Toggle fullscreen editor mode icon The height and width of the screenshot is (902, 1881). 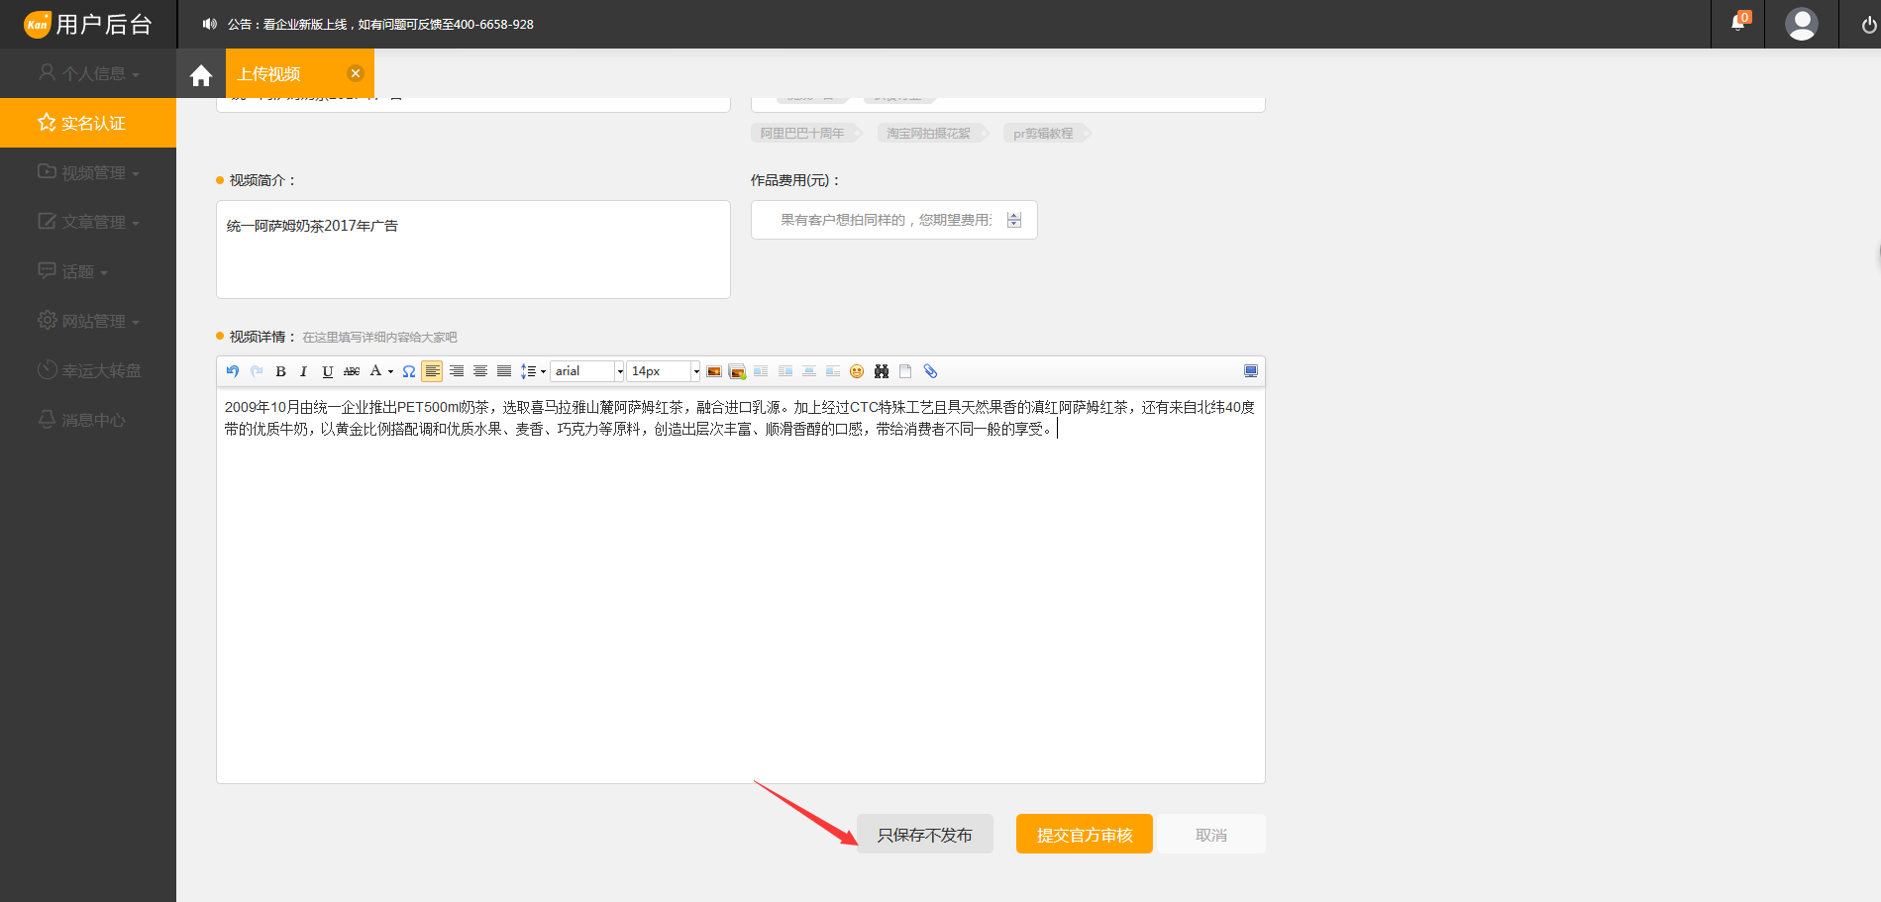coord(1251,371)
